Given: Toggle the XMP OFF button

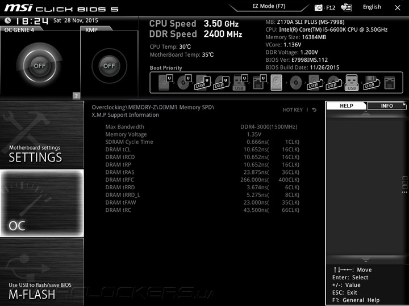Looking at the screenshot, I should pyautogui.click(x=109, y=66).
